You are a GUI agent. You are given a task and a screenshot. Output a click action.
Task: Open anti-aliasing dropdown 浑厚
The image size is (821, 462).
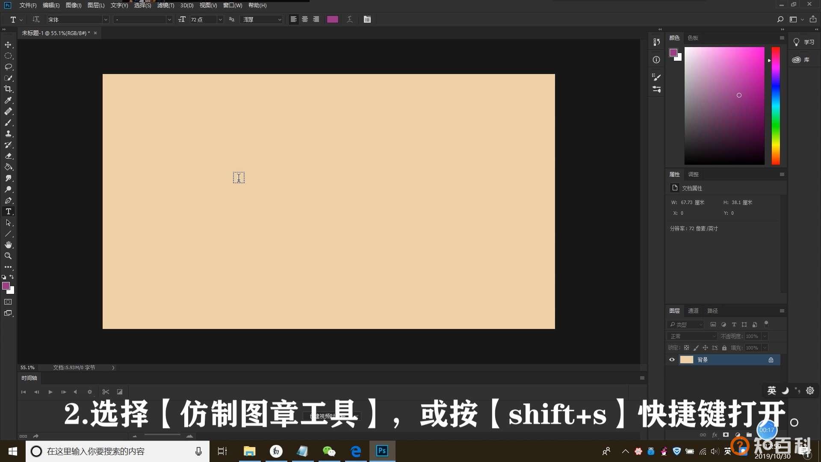click(x=262, y=19)
